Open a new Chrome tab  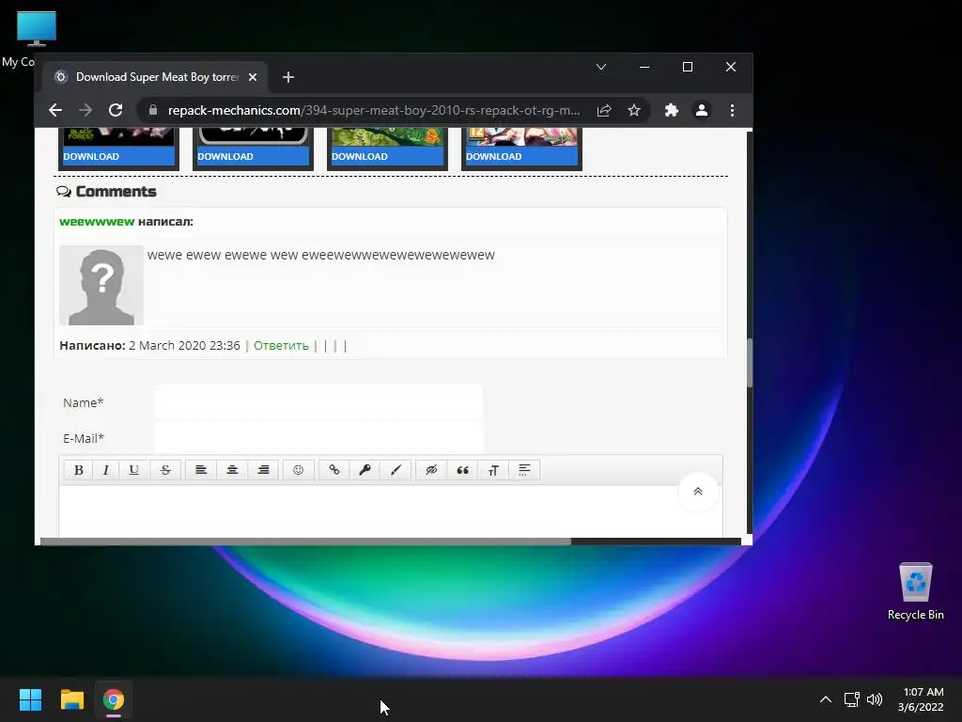(288, 77)
